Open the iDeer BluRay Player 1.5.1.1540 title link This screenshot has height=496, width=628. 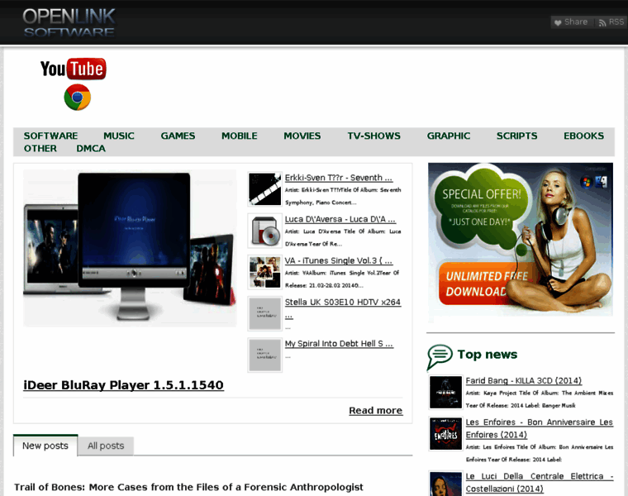click(123, 385)
